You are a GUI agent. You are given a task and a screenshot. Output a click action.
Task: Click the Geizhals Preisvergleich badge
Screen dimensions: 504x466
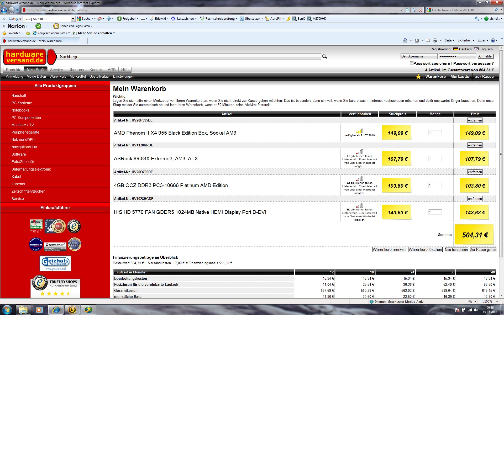coord(55,263)
